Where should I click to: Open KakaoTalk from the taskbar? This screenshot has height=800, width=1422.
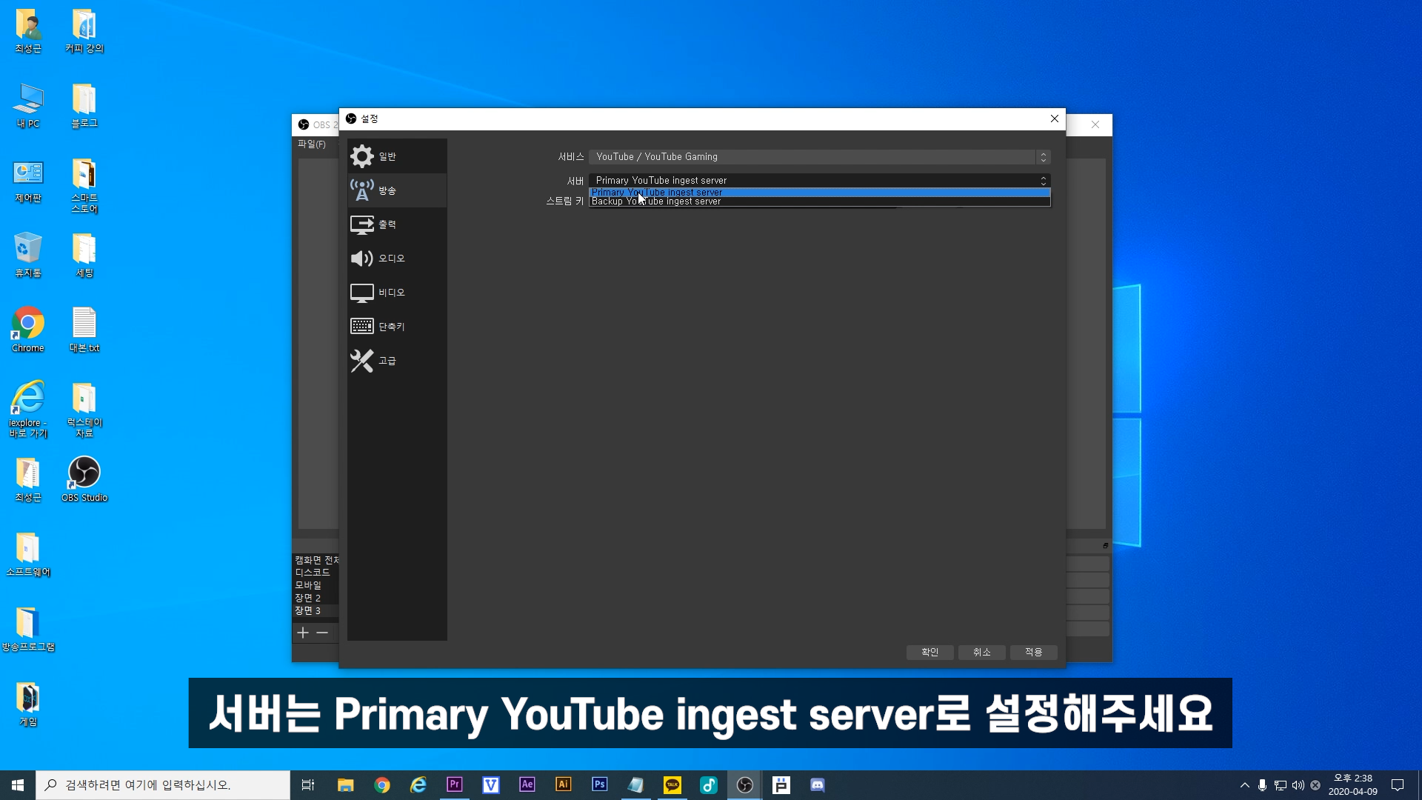point(672,785)
